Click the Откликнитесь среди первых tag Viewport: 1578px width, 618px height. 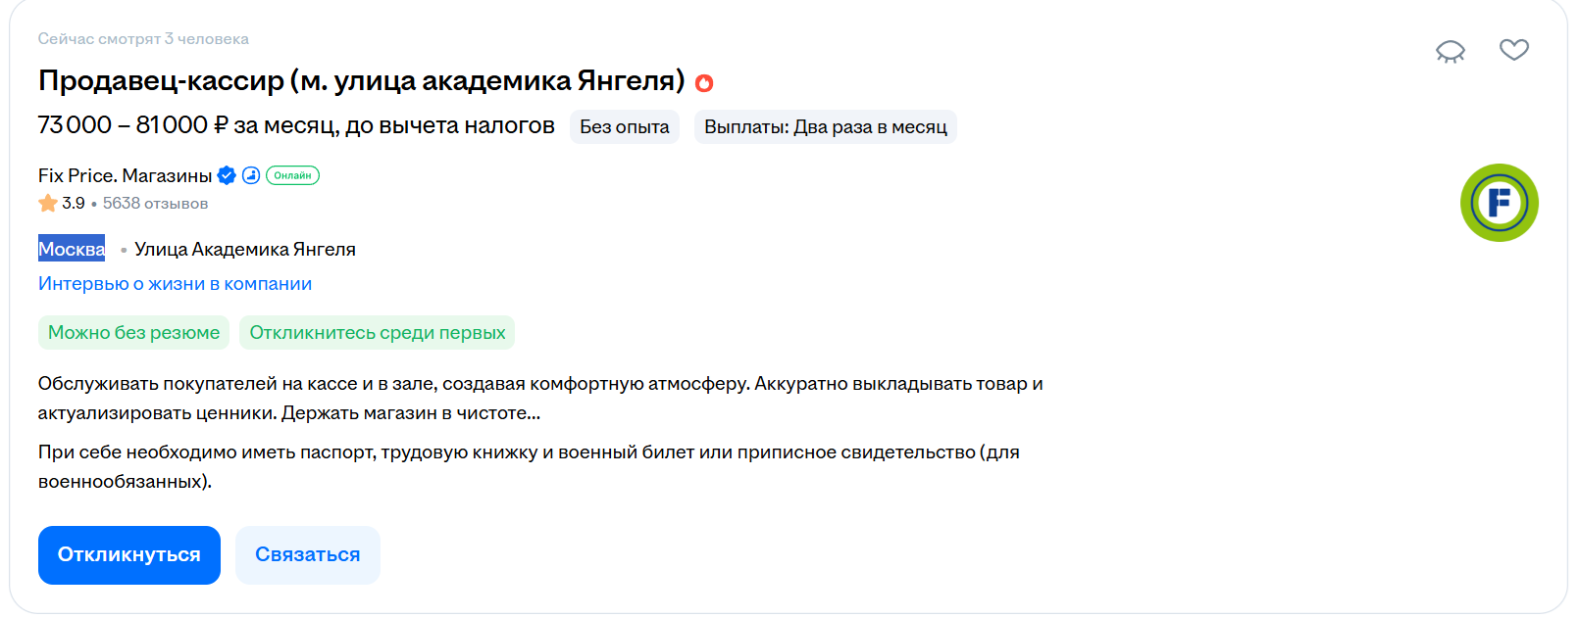click(378, 332)
